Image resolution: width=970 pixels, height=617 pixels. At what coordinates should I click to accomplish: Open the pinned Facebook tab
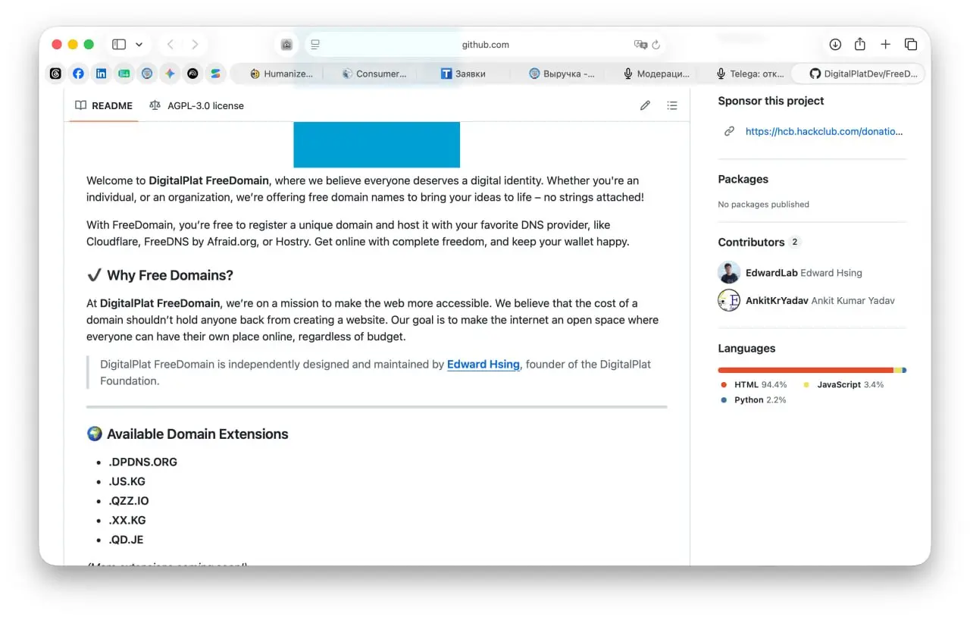point(78,74)
